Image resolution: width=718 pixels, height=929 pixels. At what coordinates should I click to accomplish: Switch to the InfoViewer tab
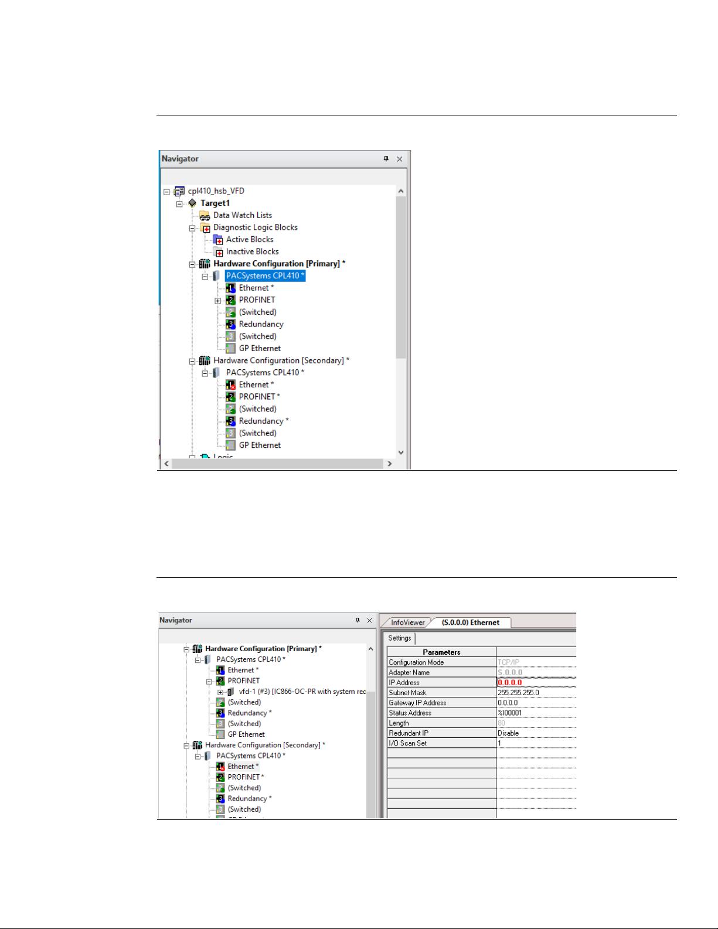(x=407, y=622)
